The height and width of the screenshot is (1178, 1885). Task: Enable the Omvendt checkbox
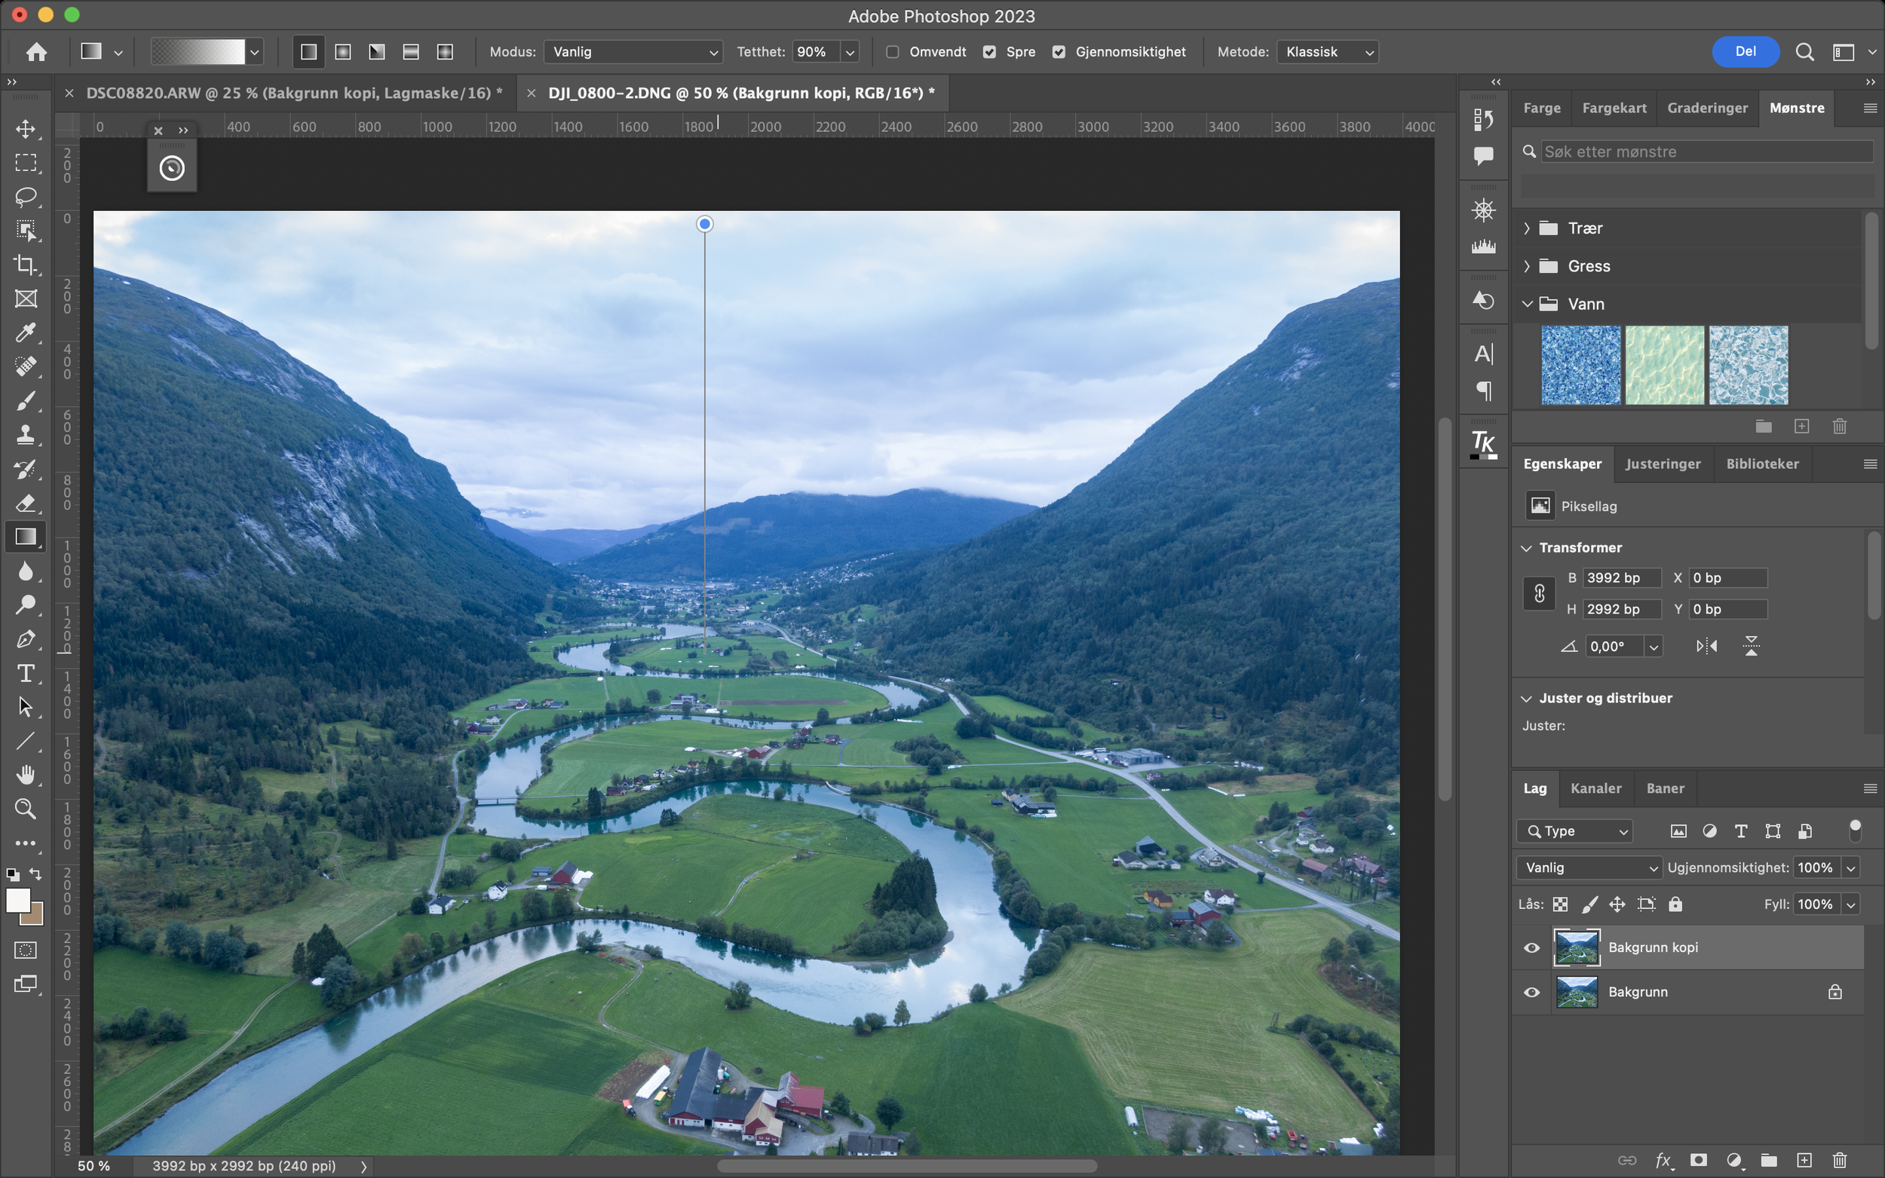893,52
